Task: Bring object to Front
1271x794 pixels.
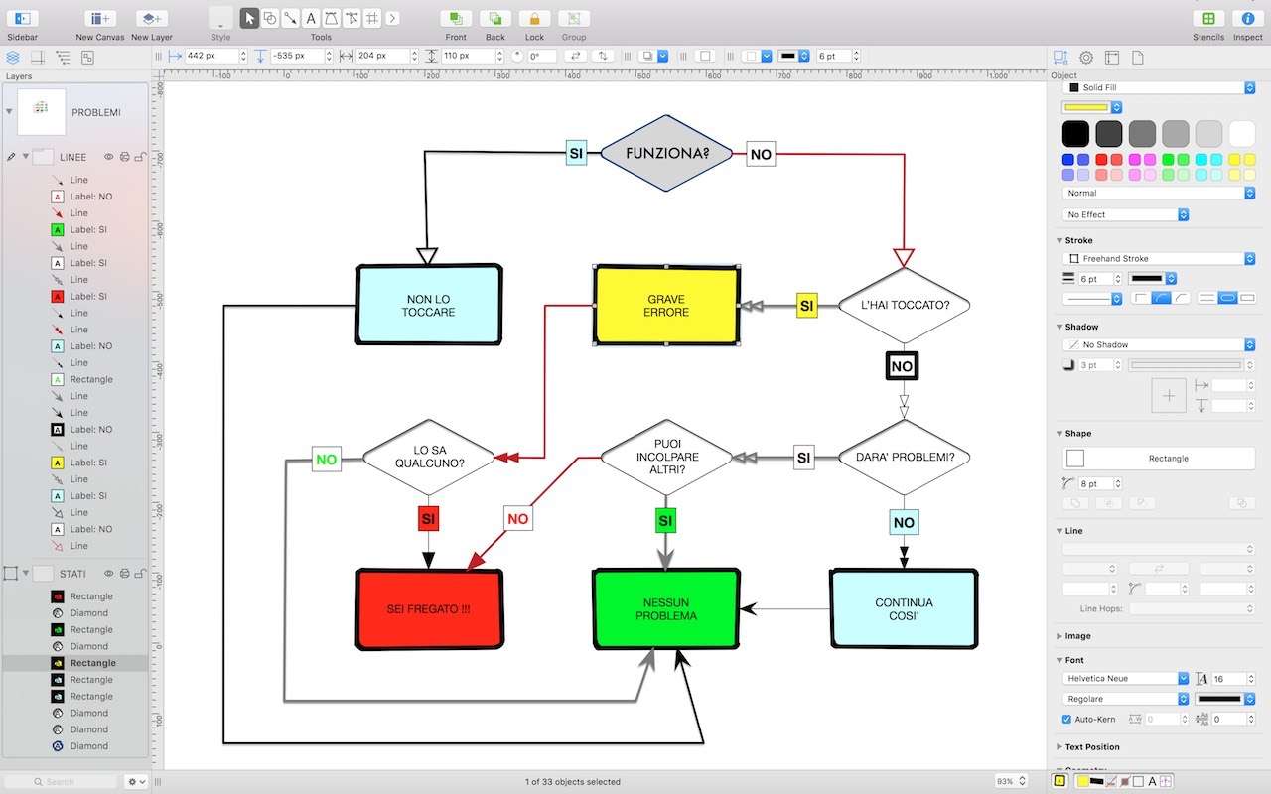Action: pyautogui.click(x=456, y=18)
